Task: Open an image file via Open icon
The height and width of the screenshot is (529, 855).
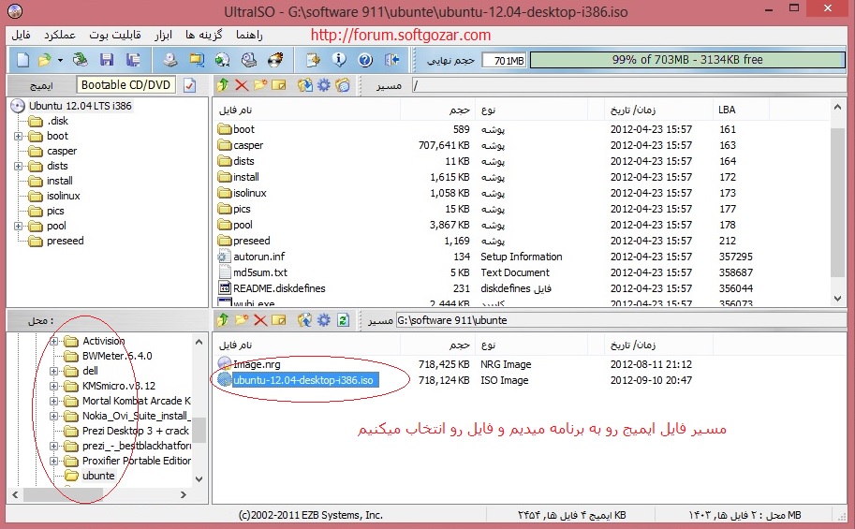Action: click(x=45, y=59)
